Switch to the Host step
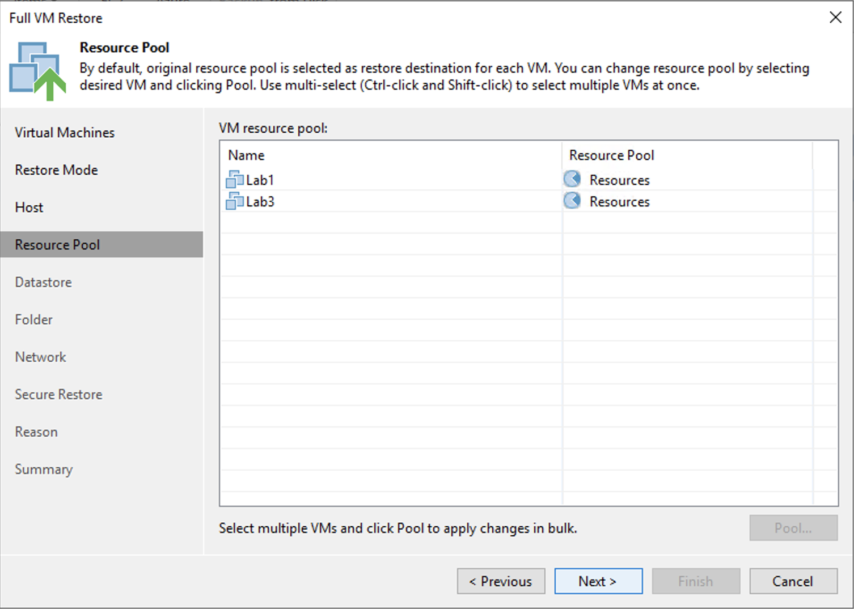 [x=29, y=208]
